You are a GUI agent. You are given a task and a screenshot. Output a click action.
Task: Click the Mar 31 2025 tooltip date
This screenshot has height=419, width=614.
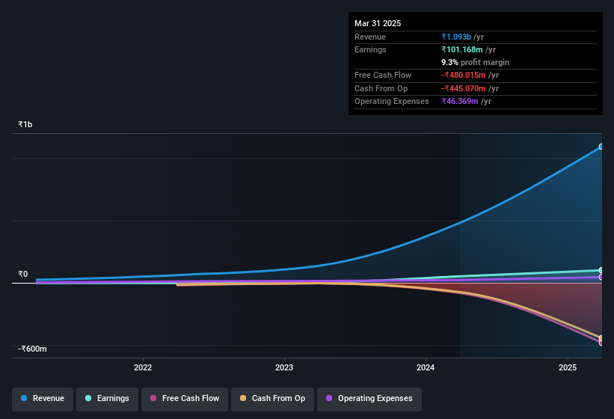click(x=378, y=23)
